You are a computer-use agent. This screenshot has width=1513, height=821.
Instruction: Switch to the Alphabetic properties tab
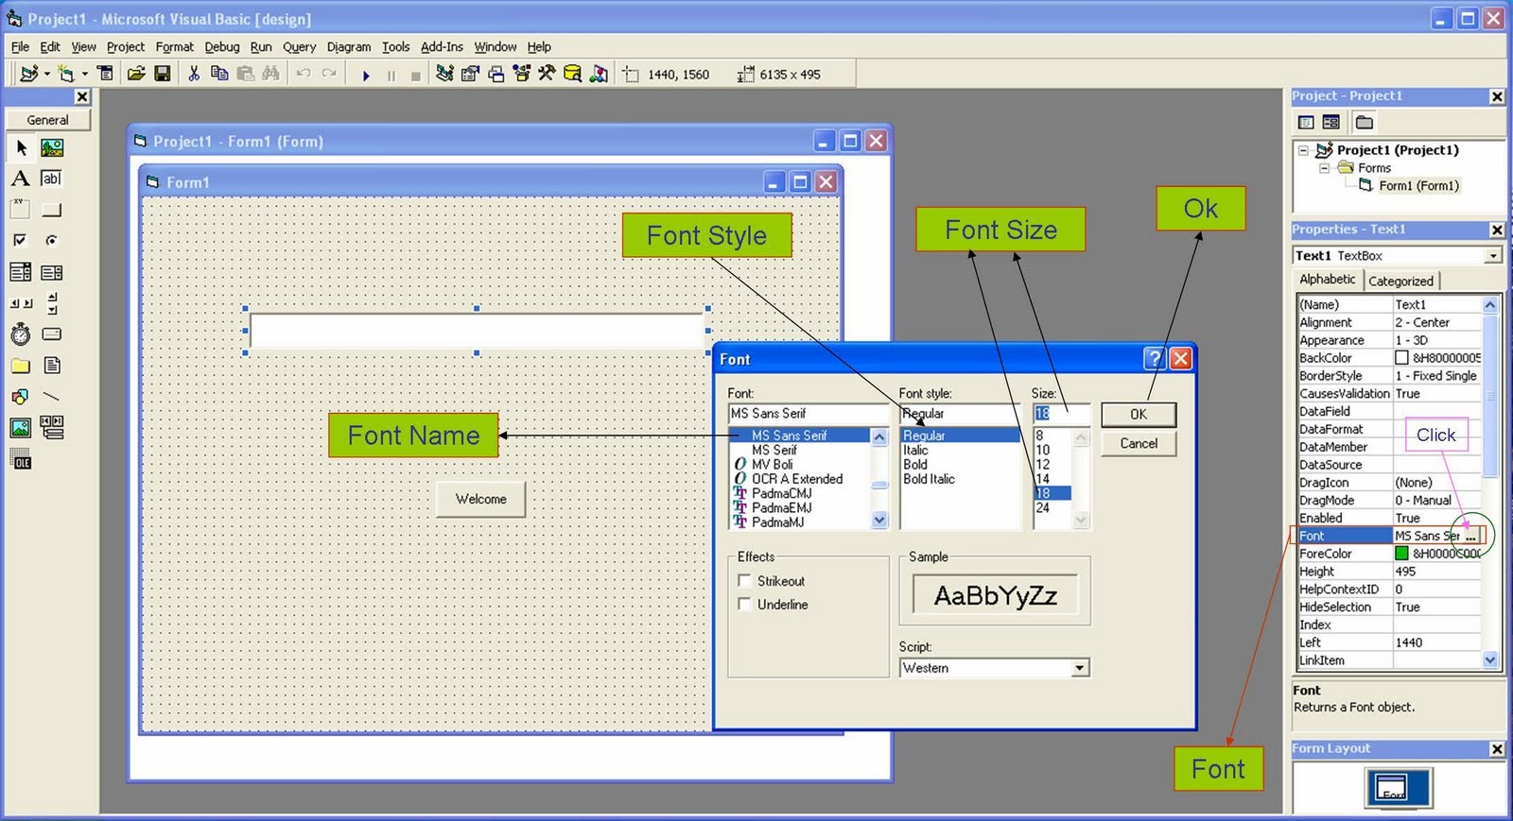point(1328,280)
